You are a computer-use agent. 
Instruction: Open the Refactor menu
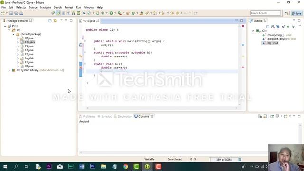[x=21, y=8]
